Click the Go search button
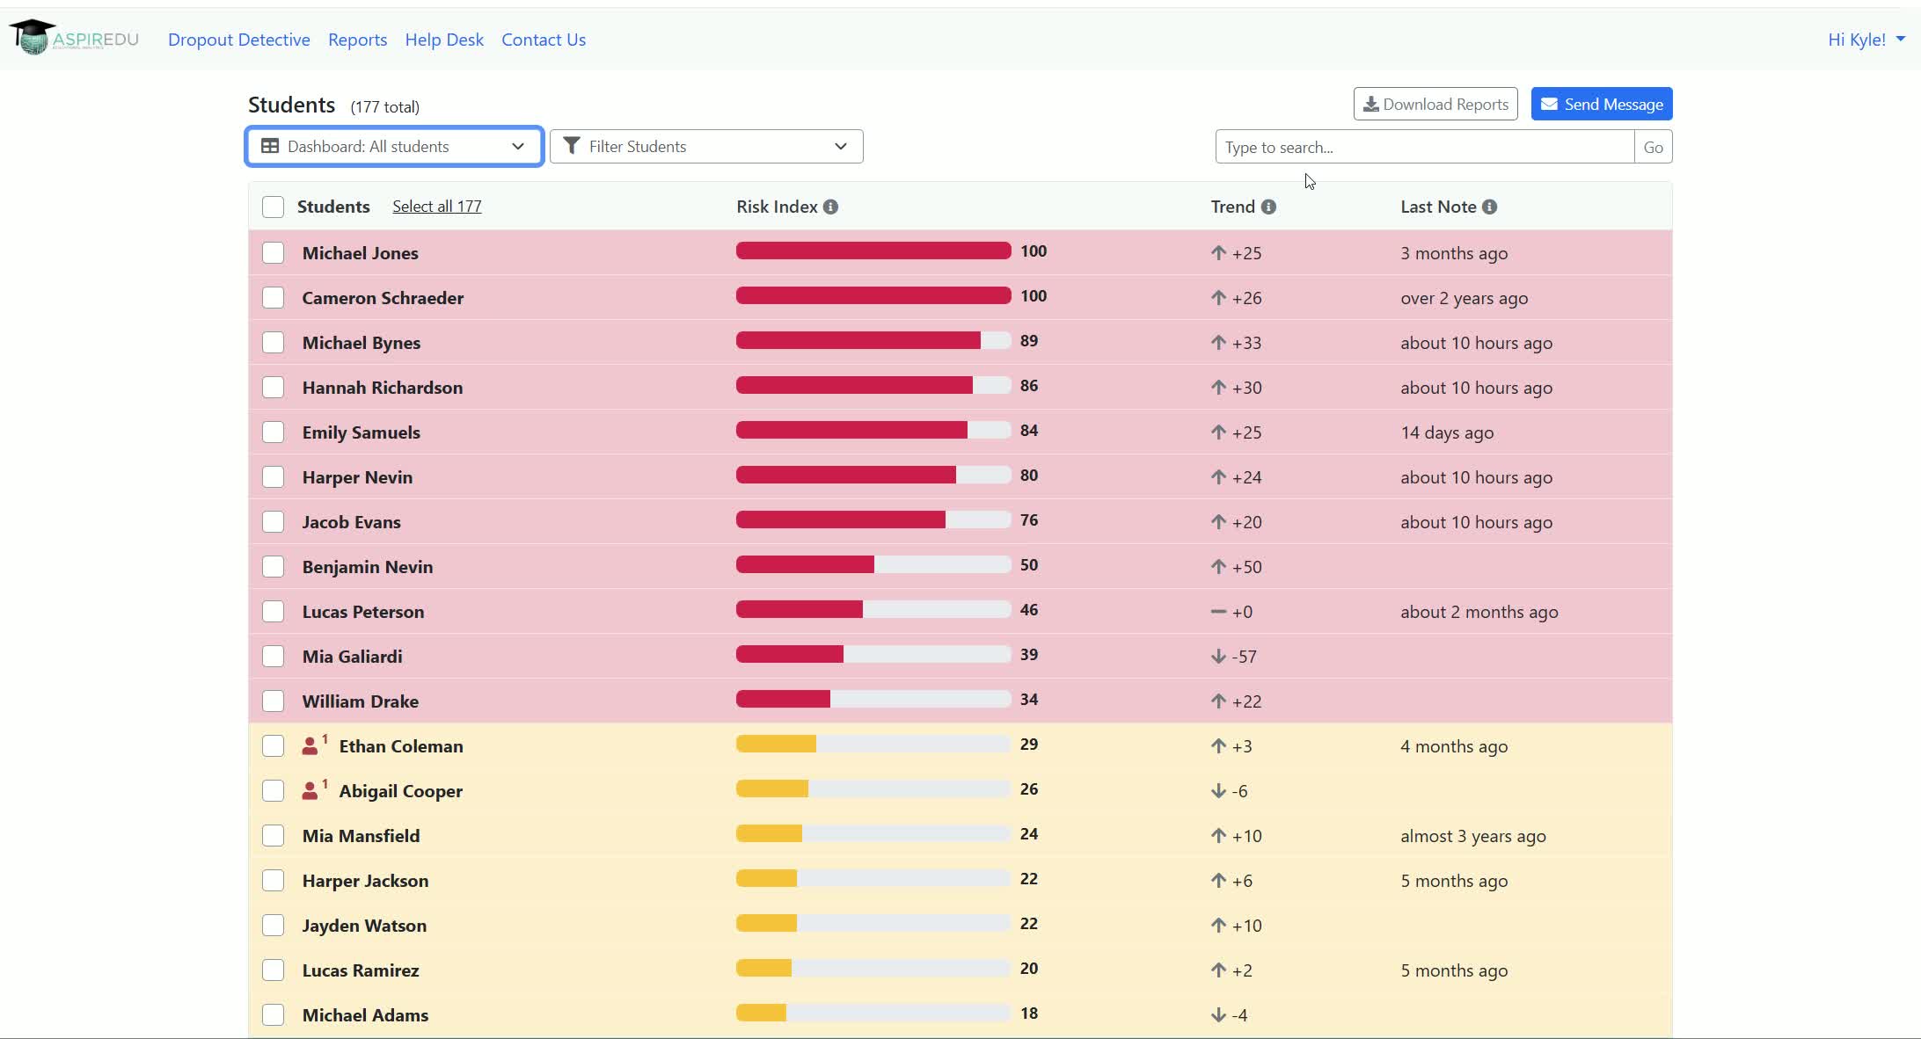The width and height of the screenshot is (1921, 1039). click(1654, 147)
